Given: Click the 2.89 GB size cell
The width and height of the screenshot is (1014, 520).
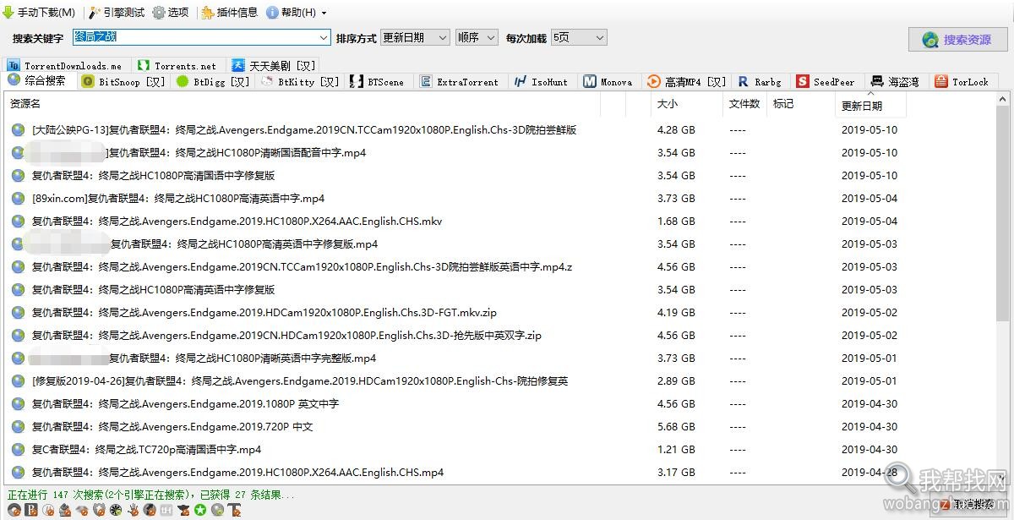Looking at the screenshot, I should [x=676, y=381].
